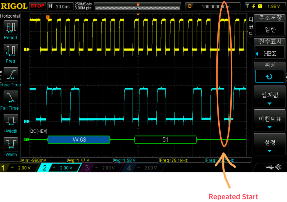Open horizontal timebase 20.0us setting

pos(61,7)
